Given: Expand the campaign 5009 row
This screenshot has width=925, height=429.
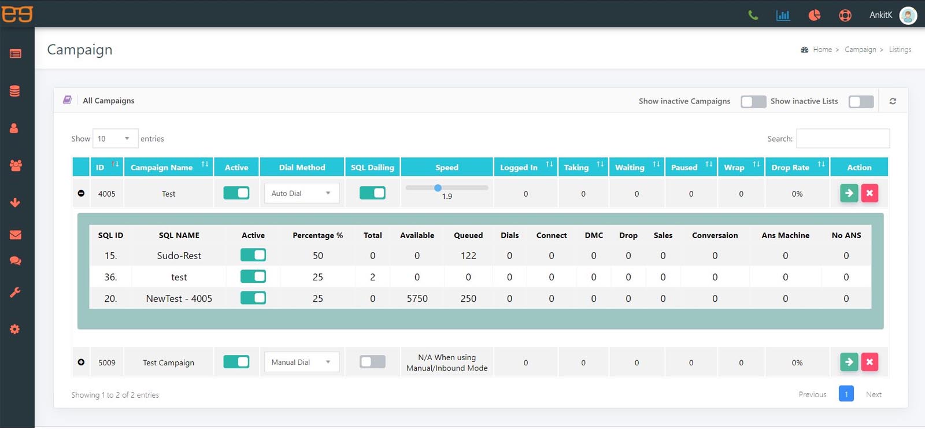Looking at the screenshot, I should (x=81, y=362).
